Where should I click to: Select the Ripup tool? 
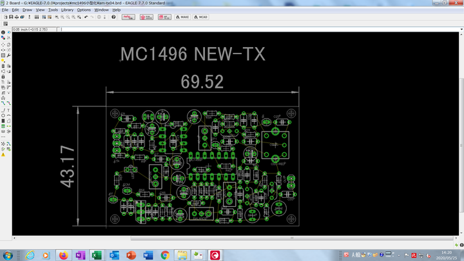tap(8, 103)
